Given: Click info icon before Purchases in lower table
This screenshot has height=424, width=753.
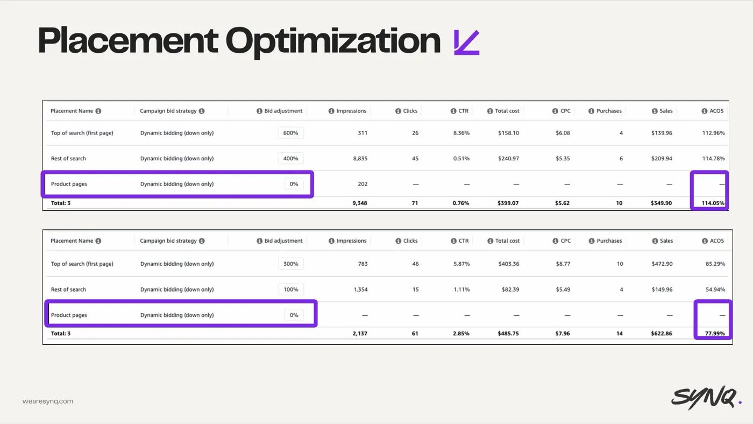Looking at the screenshot, I should pyautogui.click(x=592, y=241).
